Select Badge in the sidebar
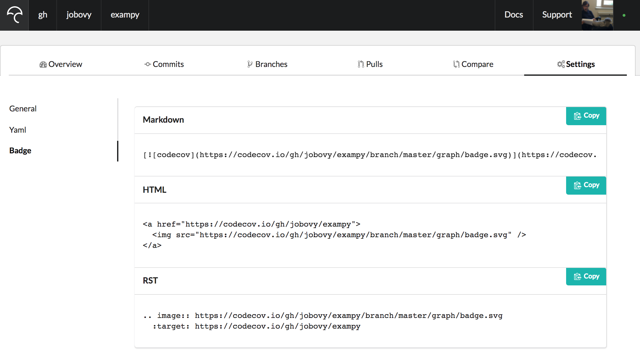Viewport: 640px width, 353px height. pos(20,151)
